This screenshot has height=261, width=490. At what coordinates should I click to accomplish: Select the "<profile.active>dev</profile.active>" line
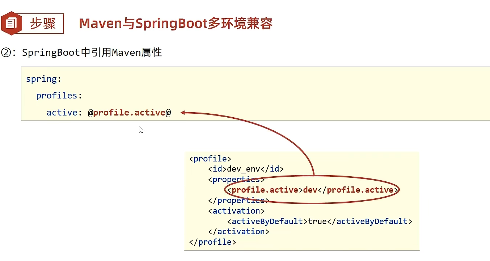click(x=313, y=190)
